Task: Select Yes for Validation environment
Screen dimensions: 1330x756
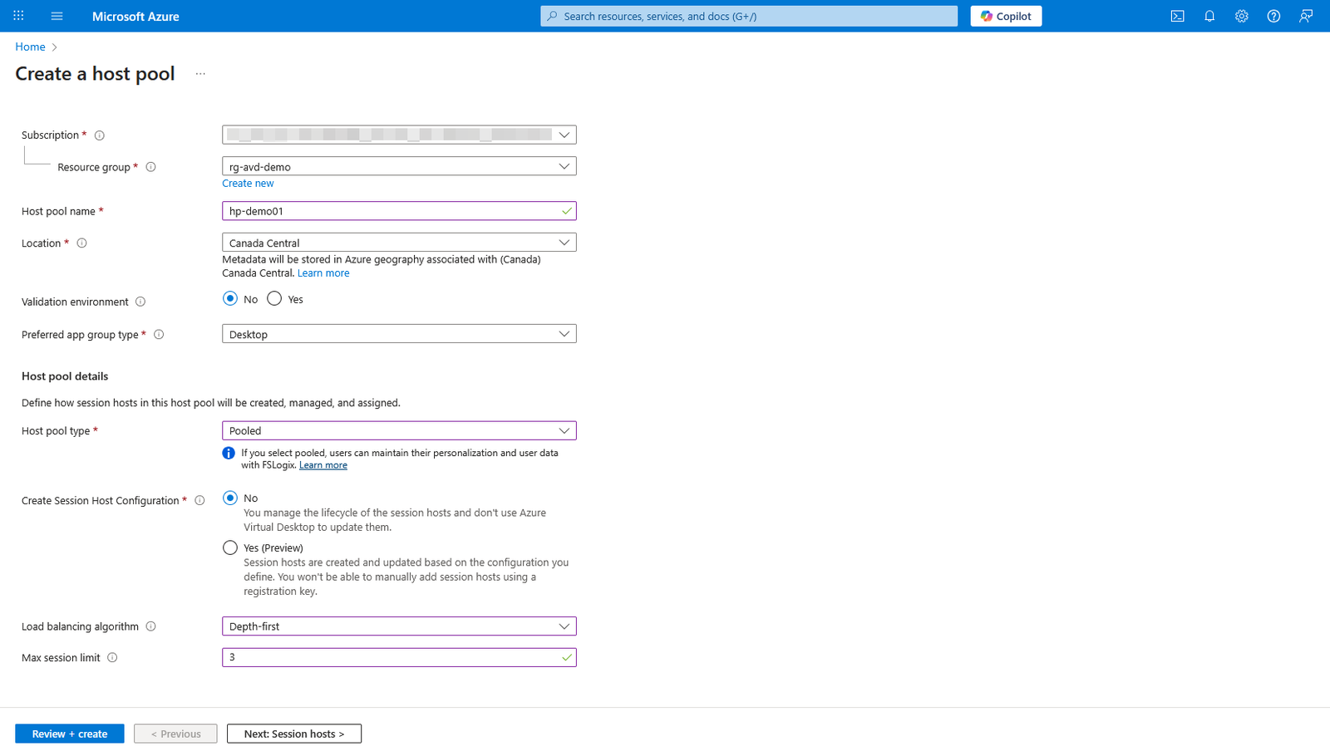Action: pos(274,299)
